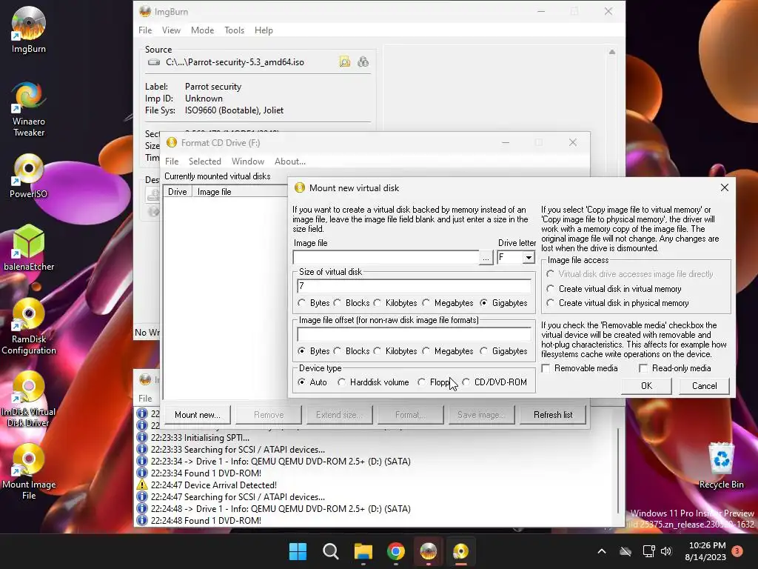The width and height of the screenshot is (758, 569).
Task: Select Blocks for size of virtual disk
Action: click(x=352, y=303)
